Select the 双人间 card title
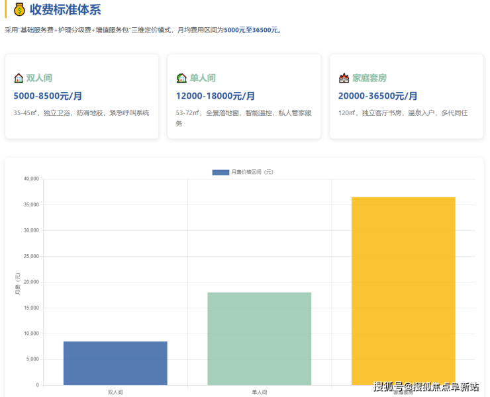The image size is (490, 397). [x=39, y=78]
